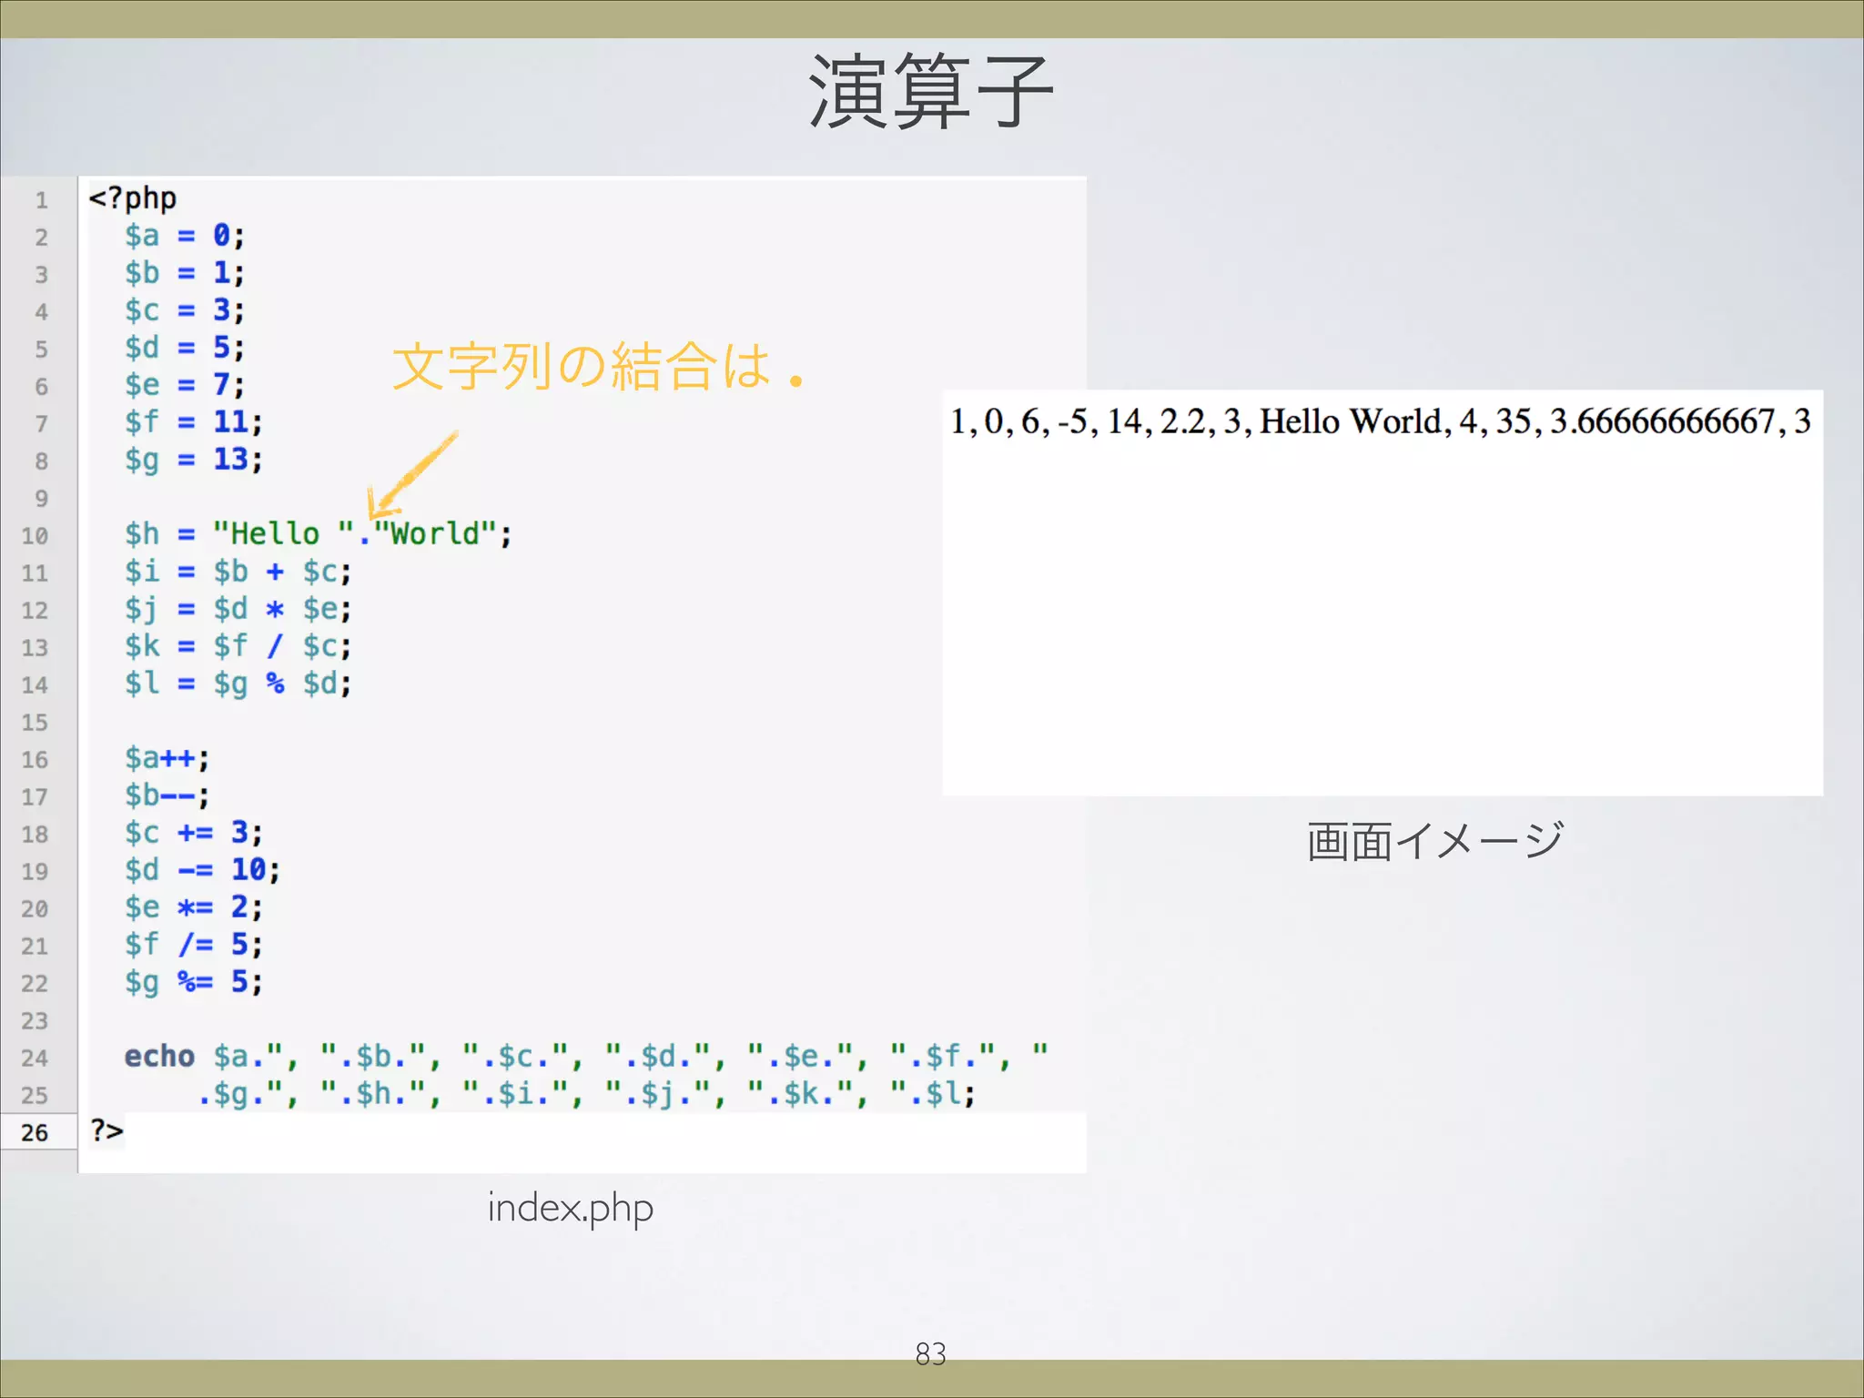Select the code line $b = 1;
The image size is (1864, 1398).
(185, 273)
